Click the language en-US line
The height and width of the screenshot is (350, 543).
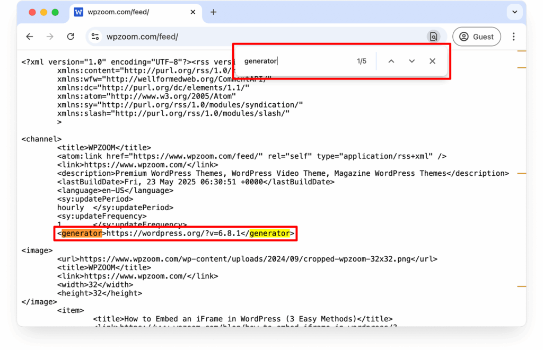[115, 191]
